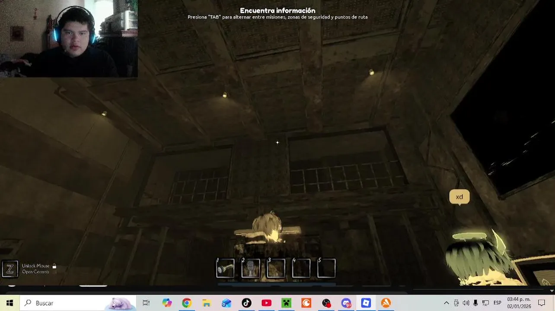
Task: Select the flashlight in hotbar slot 1
Action: [x=225, y=268]
